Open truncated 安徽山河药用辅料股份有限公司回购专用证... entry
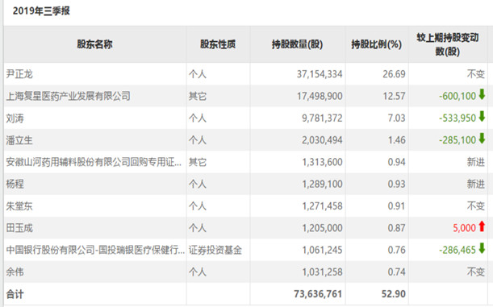 (94, 162)
